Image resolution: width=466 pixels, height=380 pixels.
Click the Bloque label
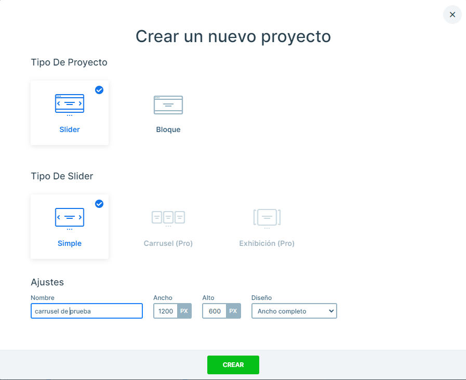(168, 129)
